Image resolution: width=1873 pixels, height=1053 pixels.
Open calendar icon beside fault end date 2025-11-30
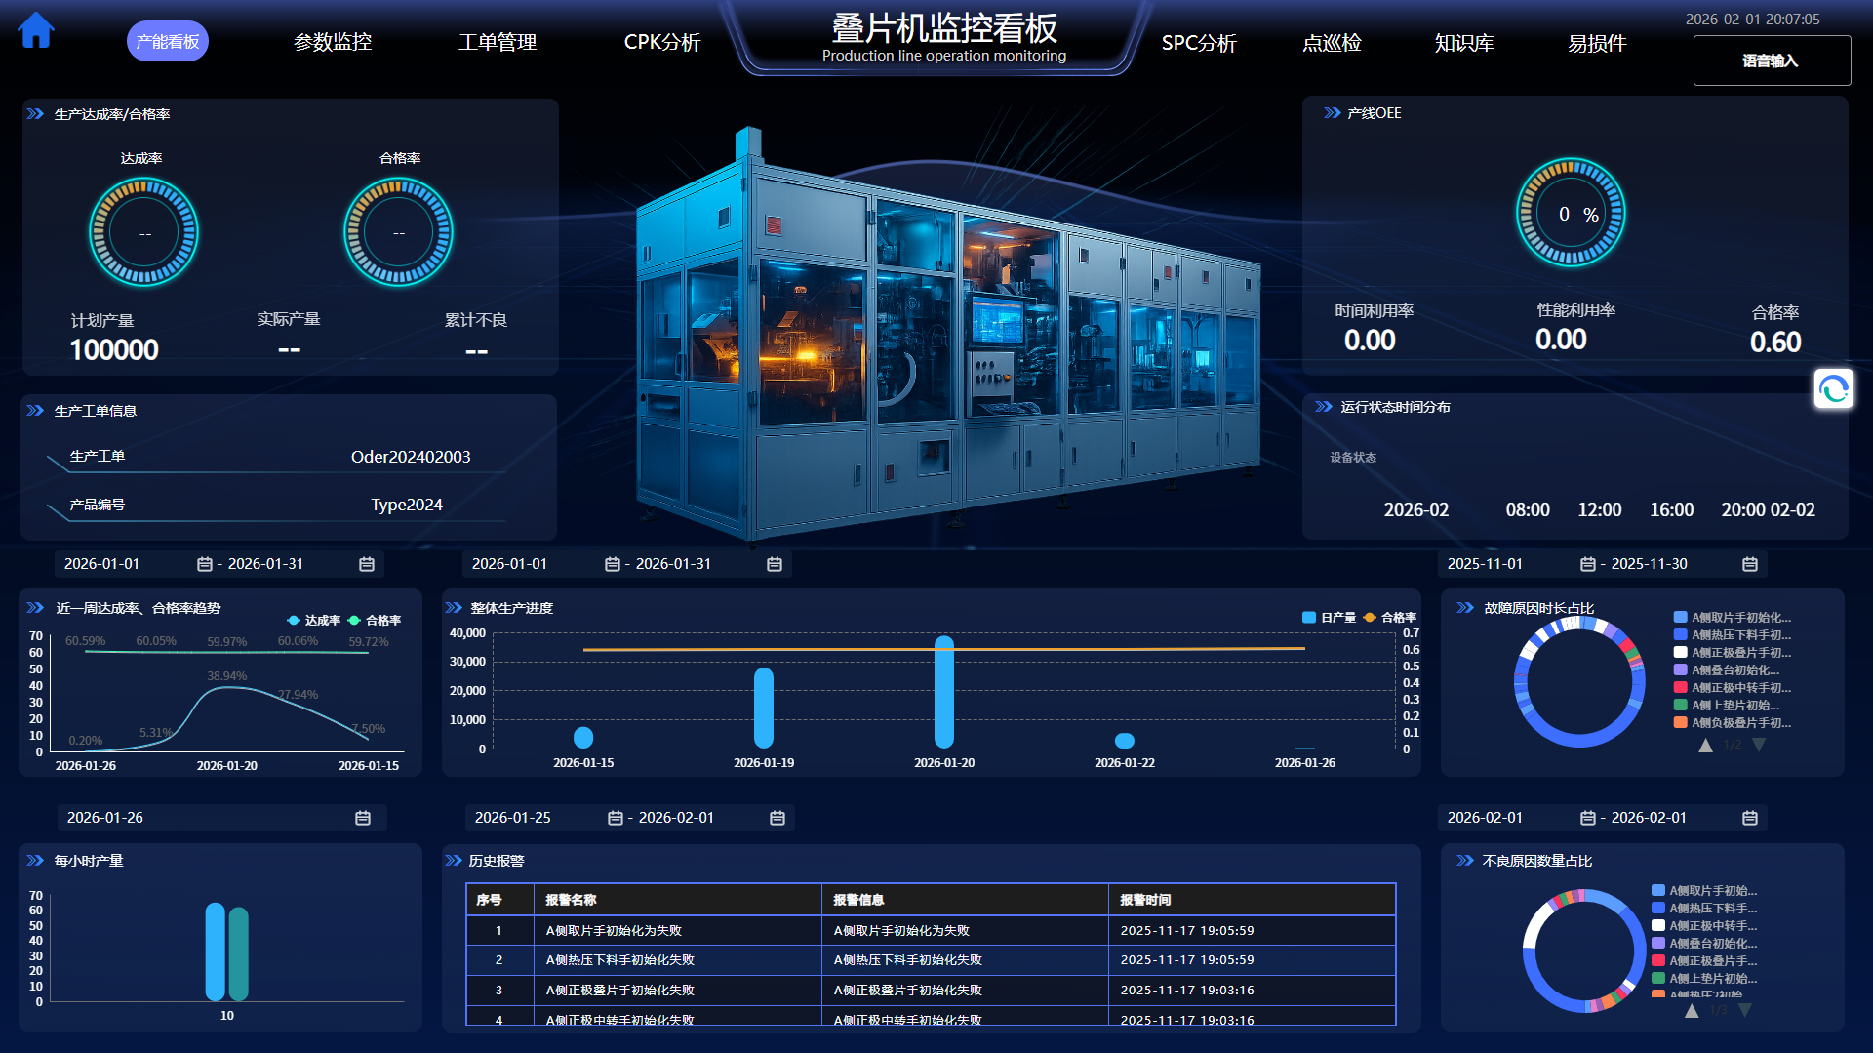point(1749,564)
